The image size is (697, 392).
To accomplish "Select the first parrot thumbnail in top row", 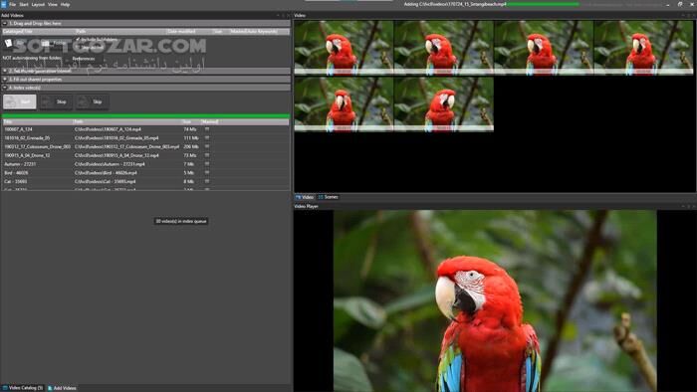I will tap(344, 48).
